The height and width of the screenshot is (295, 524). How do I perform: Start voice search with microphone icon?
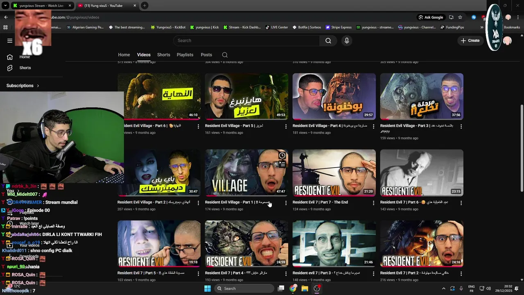(x=347, y=41)
